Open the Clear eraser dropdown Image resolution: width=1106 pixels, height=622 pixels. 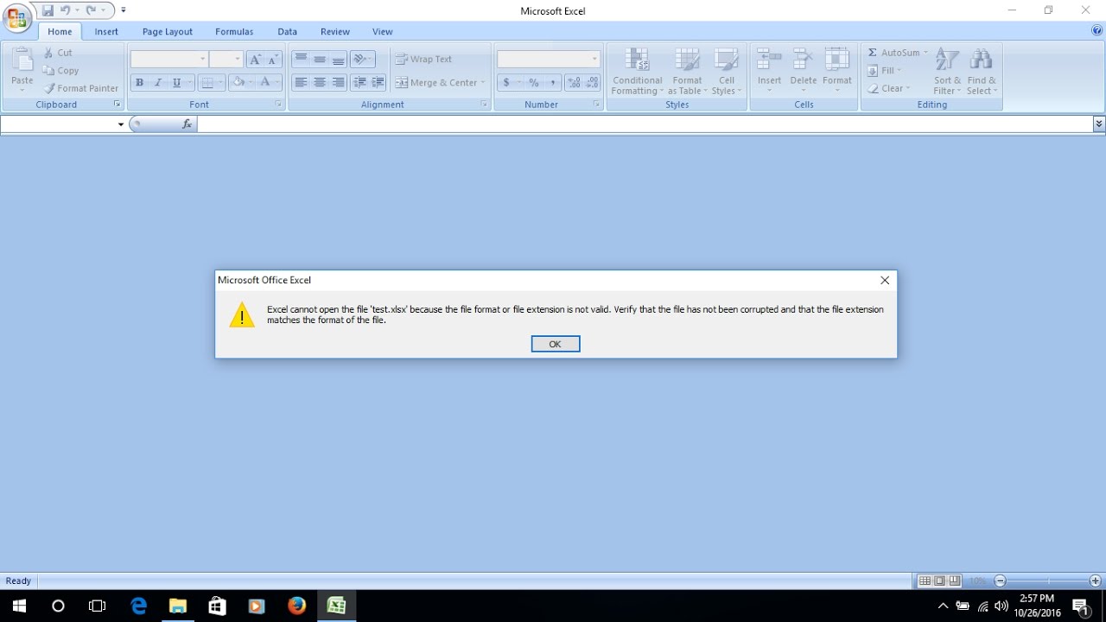click(x=890, y=88)
